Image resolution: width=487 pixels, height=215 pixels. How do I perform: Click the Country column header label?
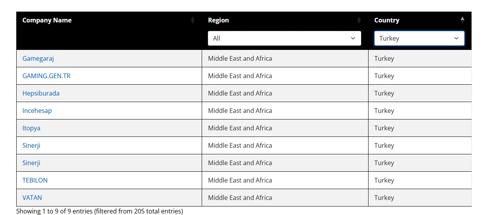(387, 20)
